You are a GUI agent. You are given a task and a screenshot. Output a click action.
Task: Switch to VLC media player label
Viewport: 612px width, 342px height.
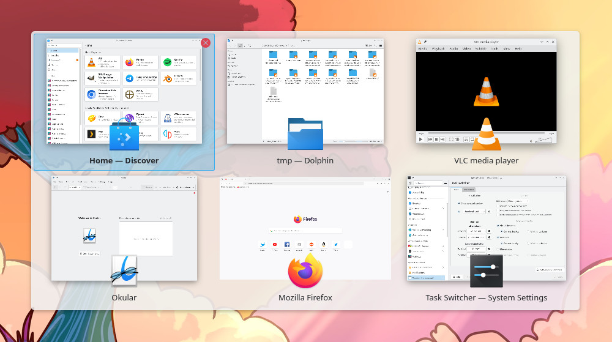tap(487, 161)
